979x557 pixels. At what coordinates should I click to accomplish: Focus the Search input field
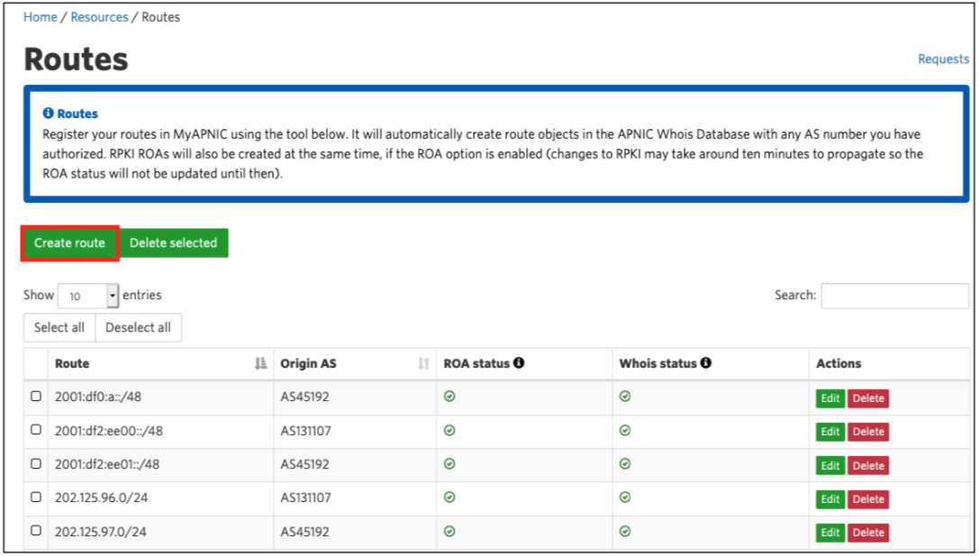895,296
